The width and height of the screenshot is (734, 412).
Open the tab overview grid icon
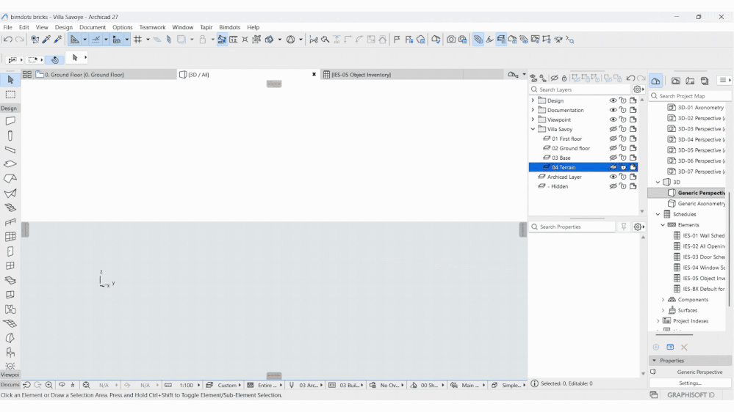pyautogui.click(x=27, y=74)
